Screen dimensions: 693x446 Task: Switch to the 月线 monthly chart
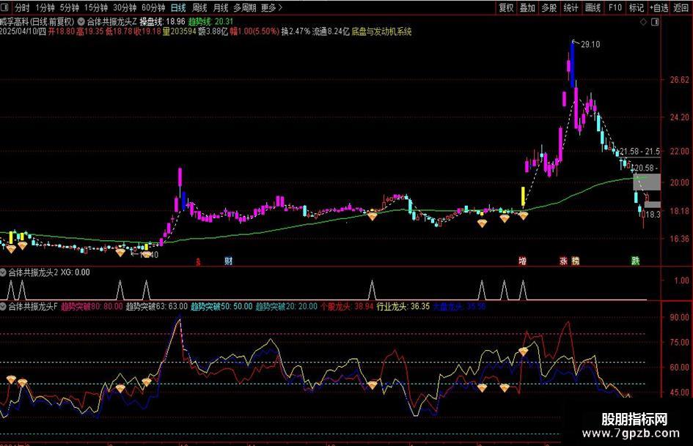point(221,7)
